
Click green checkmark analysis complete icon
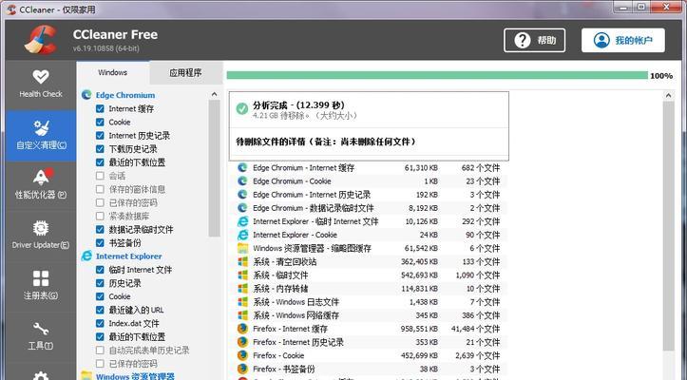[242, 108]
